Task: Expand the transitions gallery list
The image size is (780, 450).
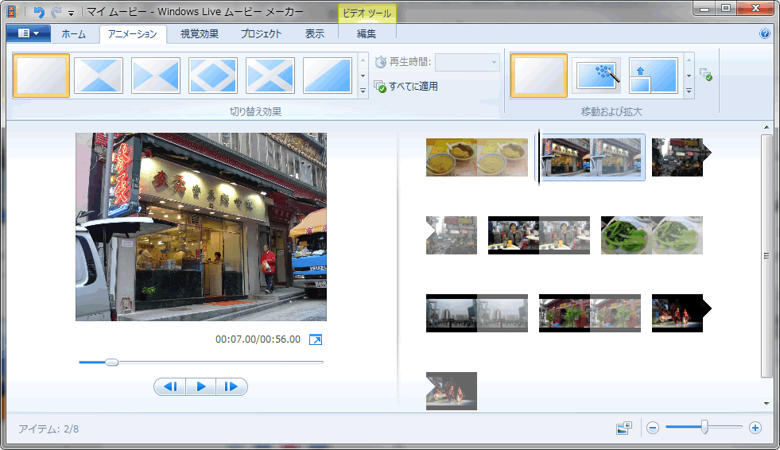Action: (363, 91)
